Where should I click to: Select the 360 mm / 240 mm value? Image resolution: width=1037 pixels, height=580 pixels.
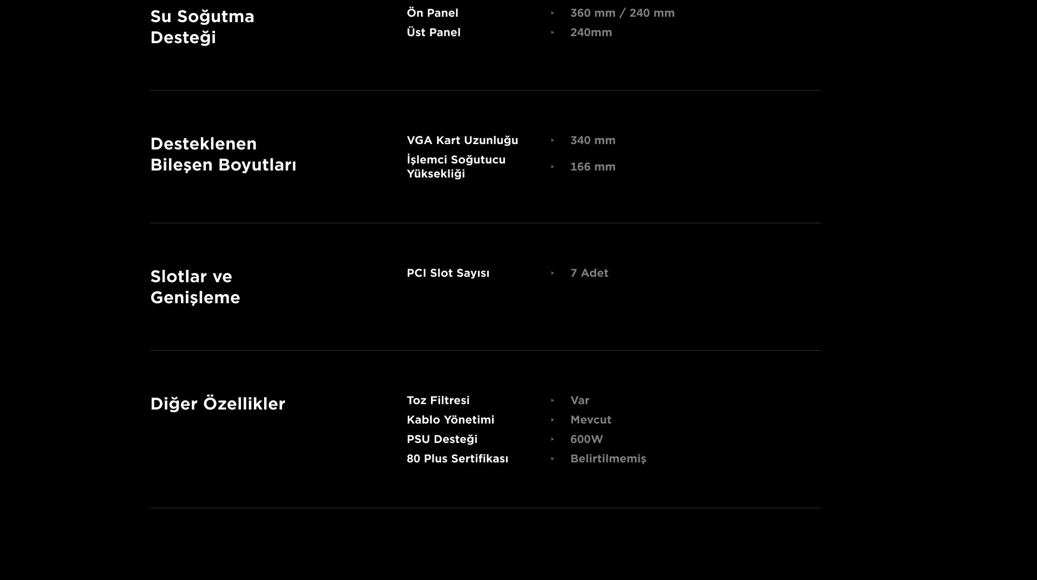(x=622, y=13)
